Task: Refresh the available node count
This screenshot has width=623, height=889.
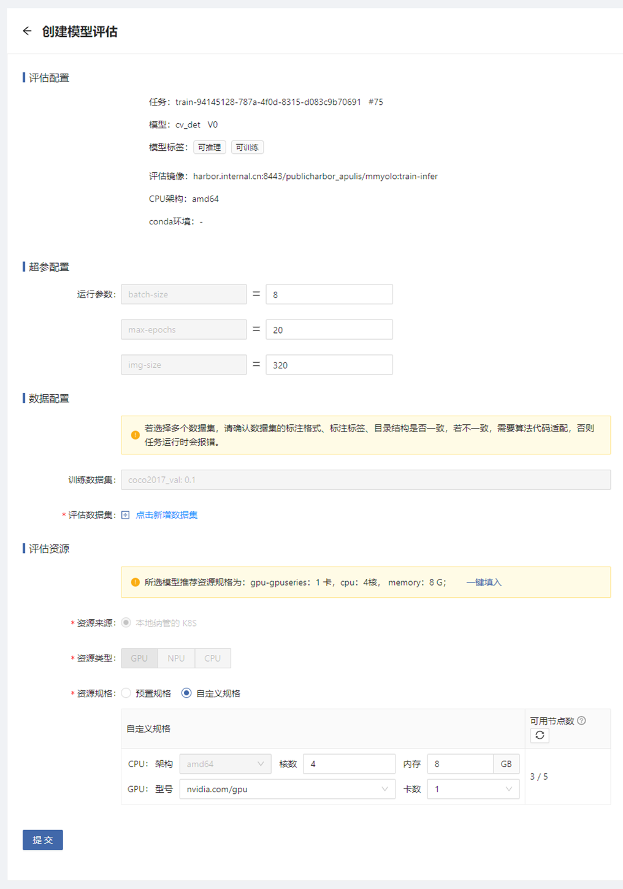Action: [x=540, y=735]
